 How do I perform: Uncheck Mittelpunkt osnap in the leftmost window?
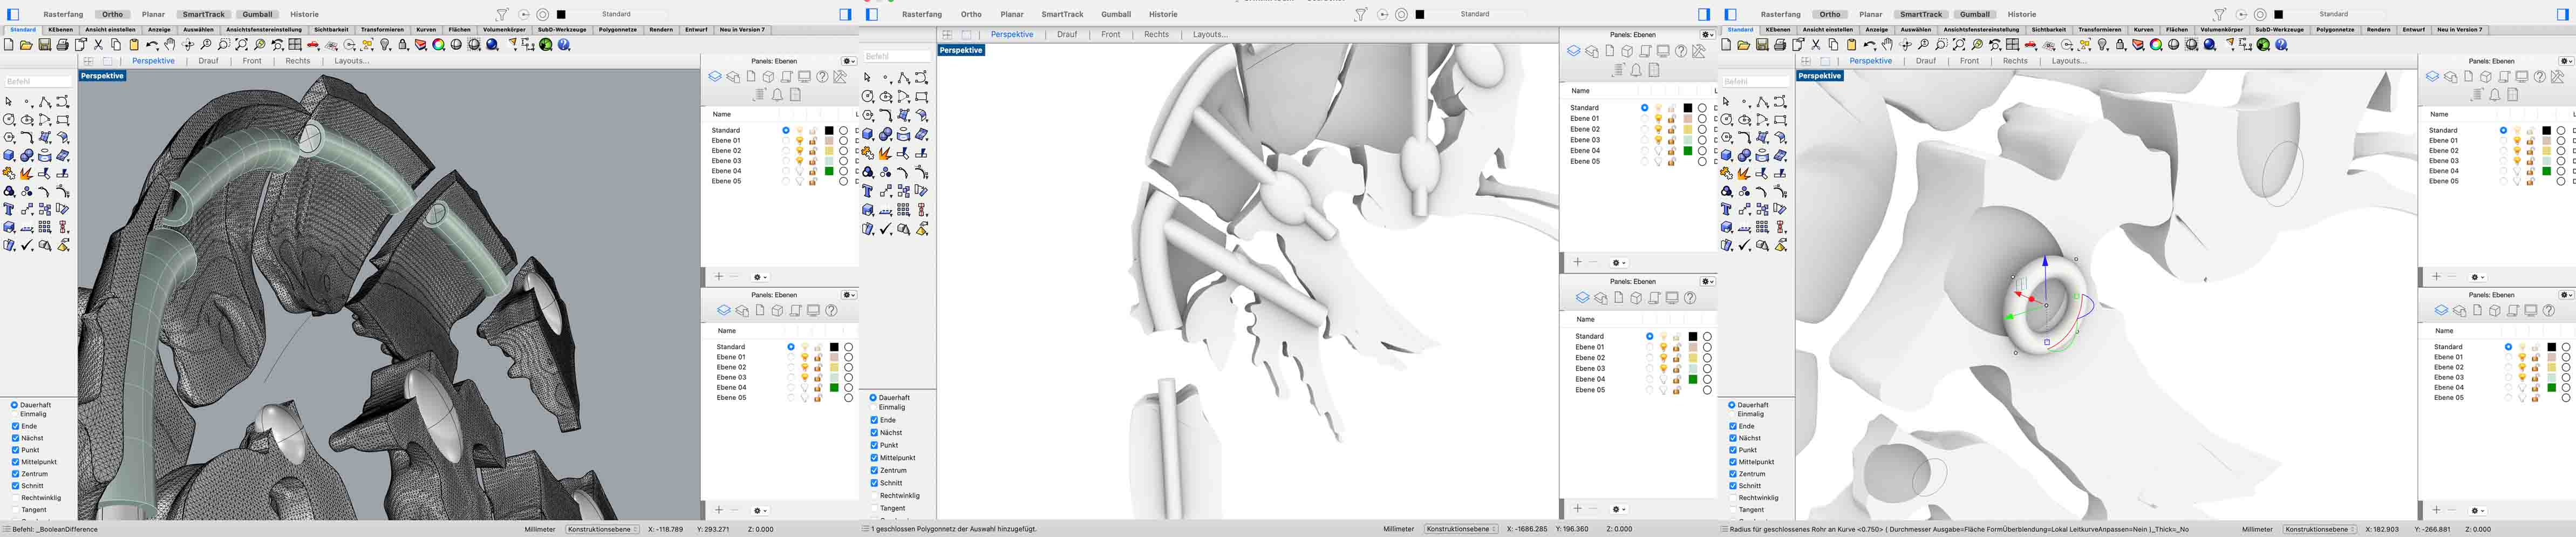coord(16,462)
